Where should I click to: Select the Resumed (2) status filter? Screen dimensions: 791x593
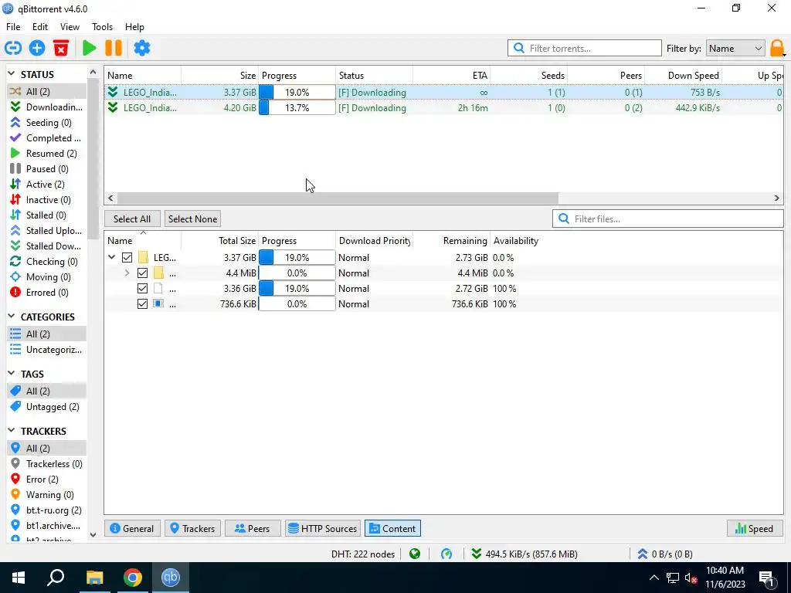[46, 154]
